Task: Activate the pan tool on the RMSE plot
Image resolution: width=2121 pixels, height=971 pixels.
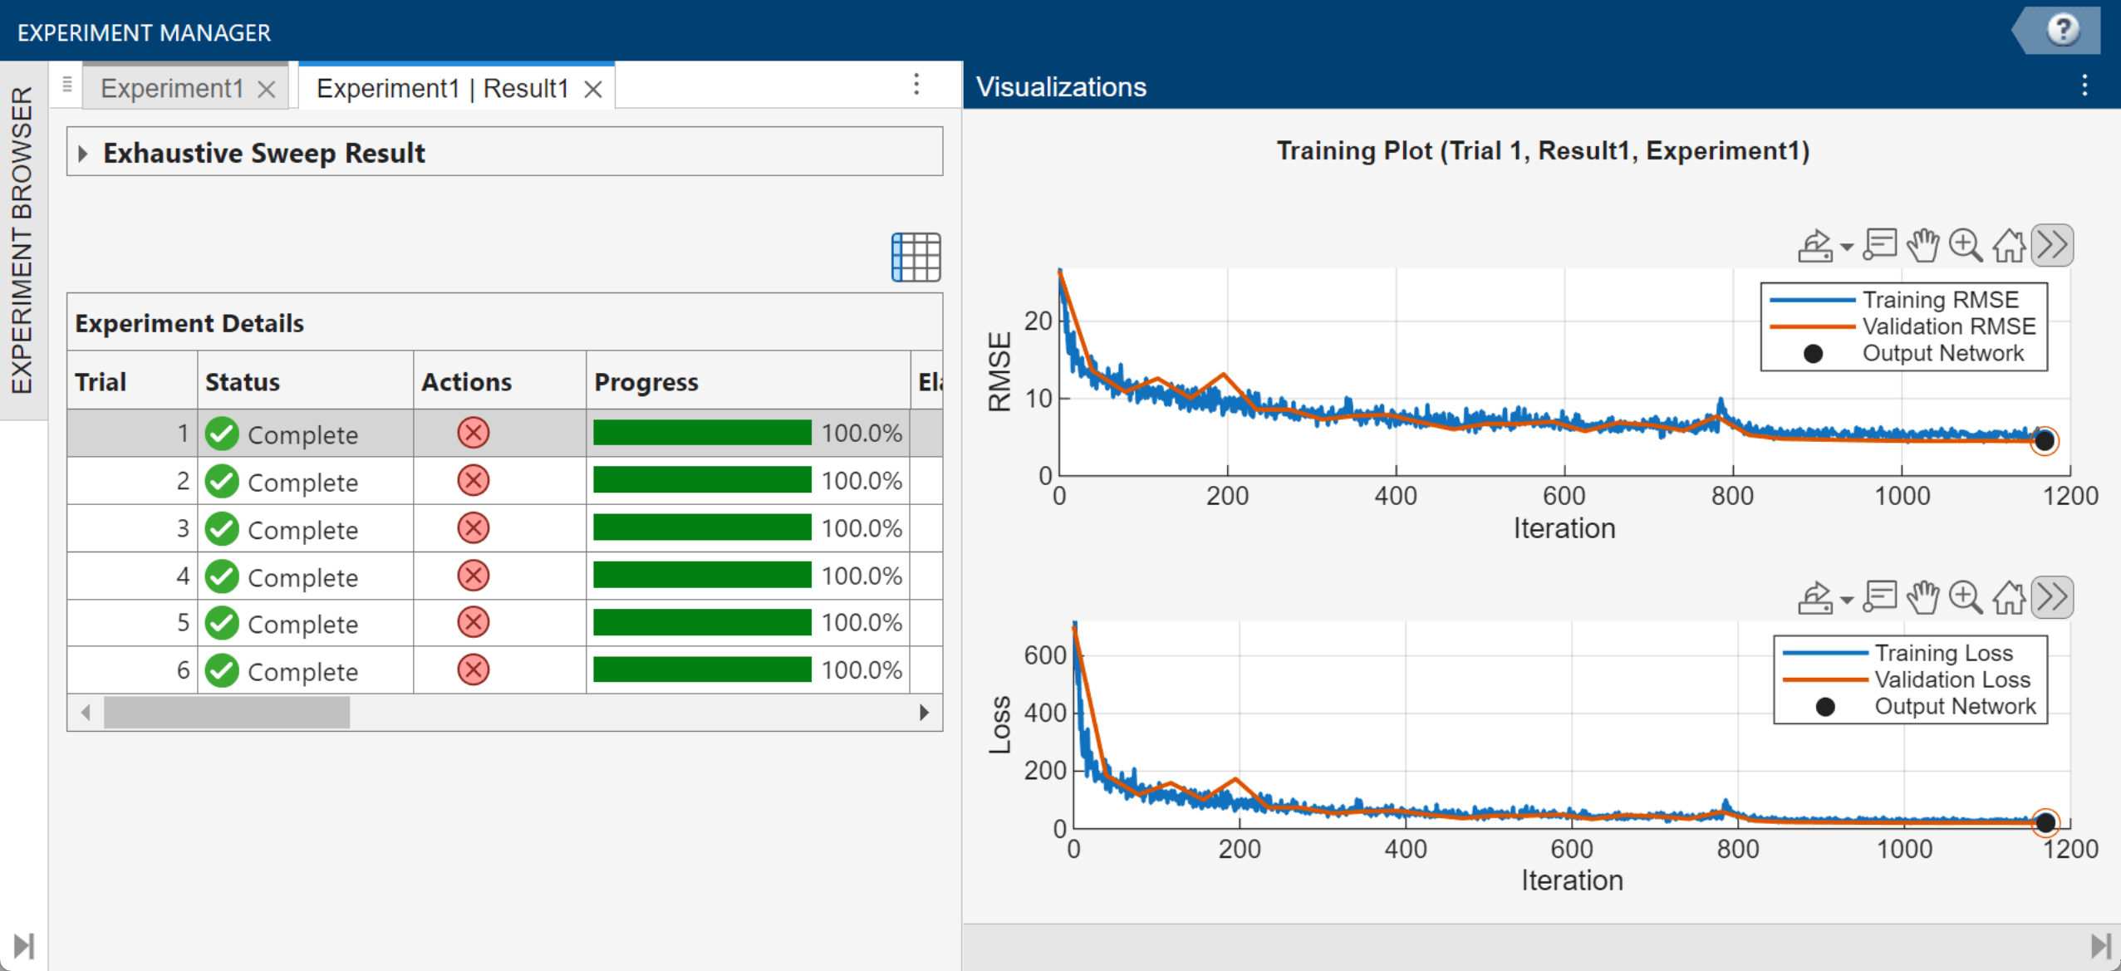Action: (1924, 245)
